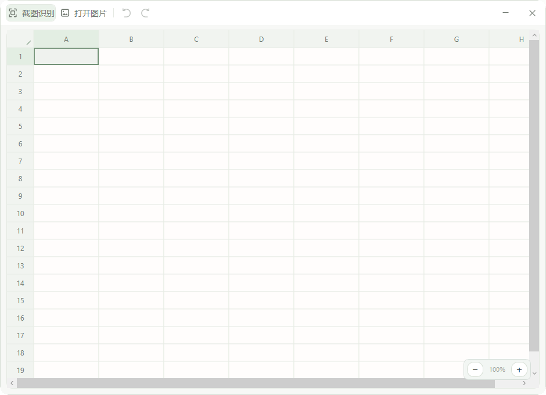Select column B header

131,39
